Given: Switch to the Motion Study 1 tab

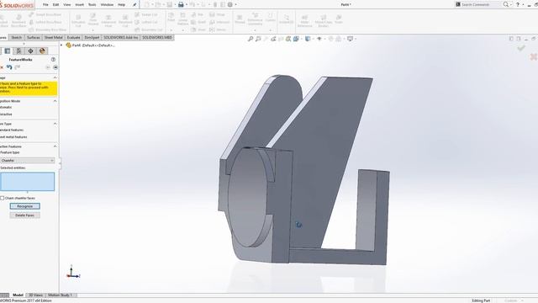Looking at the screenshot, I should (60, 295).
